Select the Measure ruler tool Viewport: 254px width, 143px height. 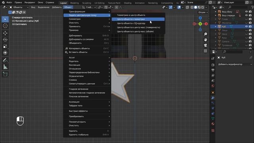(x=5, y=67)
